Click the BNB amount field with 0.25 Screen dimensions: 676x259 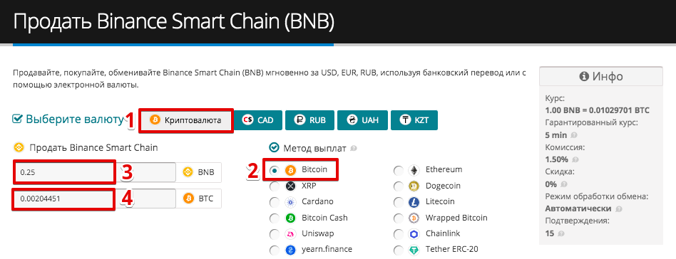(x=94, y=172)
